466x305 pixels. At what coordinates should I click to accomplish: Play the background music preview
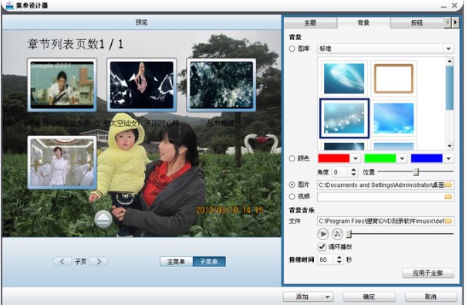(322, 234)
